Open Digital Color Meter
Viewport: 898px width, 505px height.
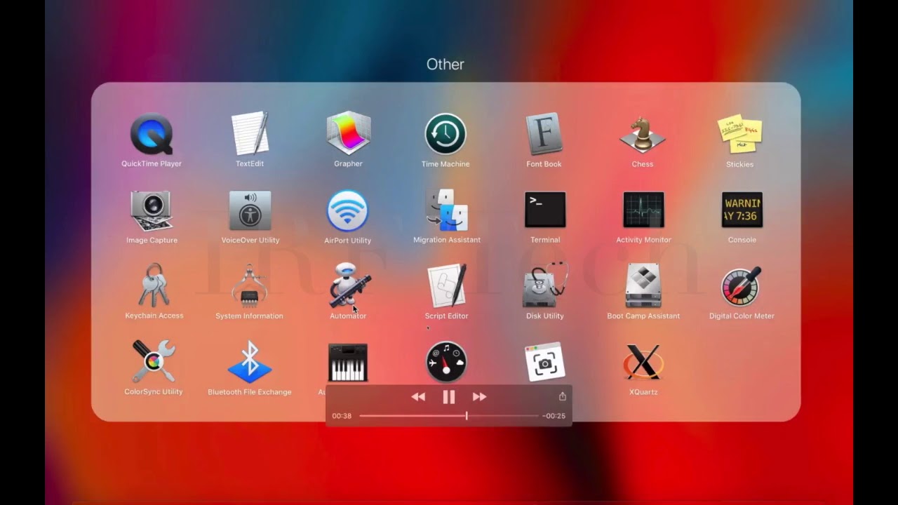[x=742, y=285]
